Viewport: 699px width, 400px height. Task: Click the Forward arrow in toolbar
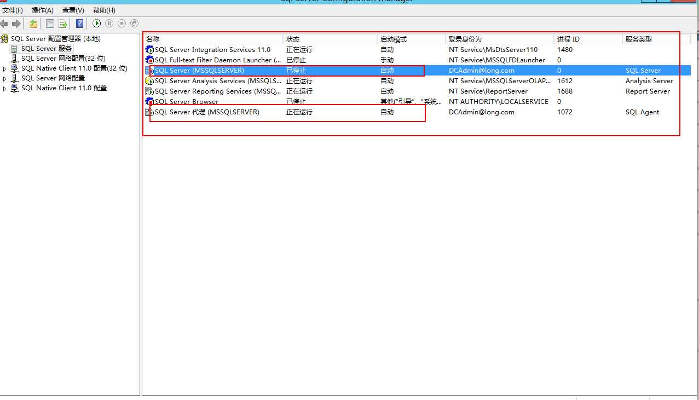tap(16, 24)
